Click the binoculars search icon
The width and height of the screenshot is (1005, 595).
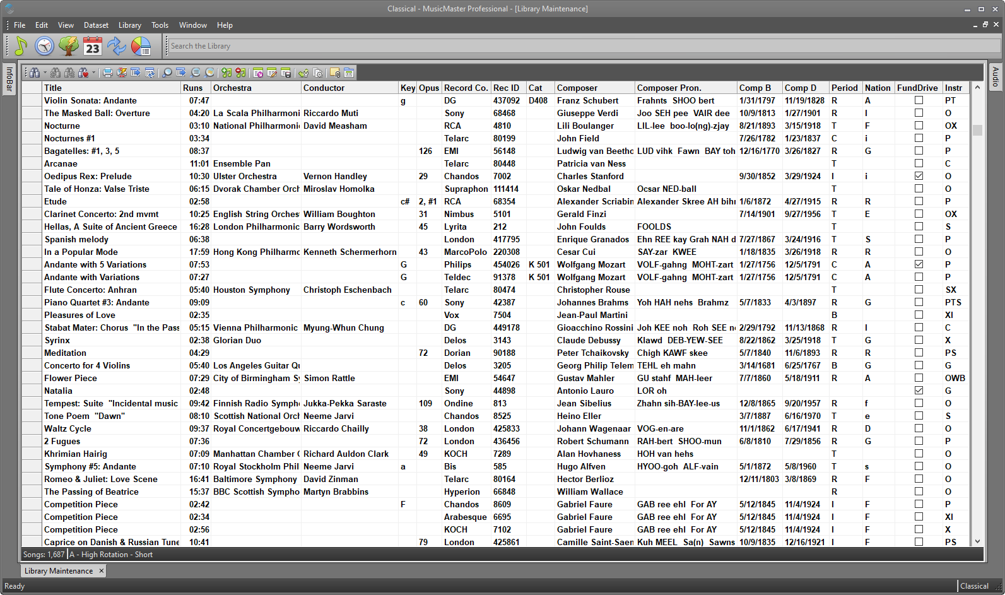35,73
